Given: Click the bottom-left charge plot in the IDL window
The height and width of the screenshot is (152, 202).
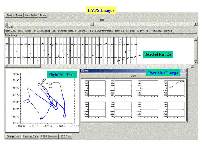Looking at the screenshot, I should tap(97, 109).
